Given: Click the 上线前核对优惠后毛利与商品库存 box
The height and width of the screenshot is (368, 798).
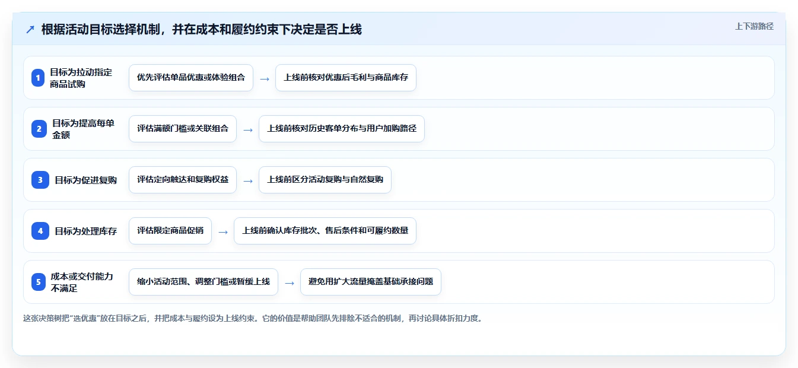Looking at the screenshot, I should pos(346,78).
